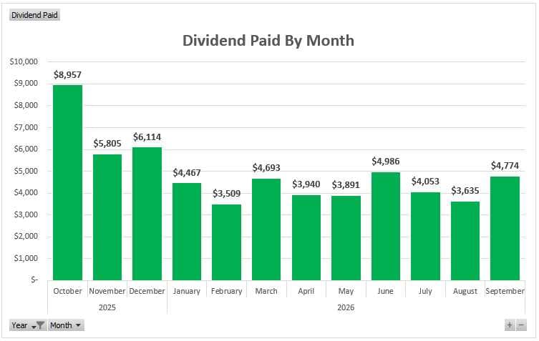539x341 pixels.
Task: Click the March axis label
Action: pyautogui.click(x=266, y=291)
